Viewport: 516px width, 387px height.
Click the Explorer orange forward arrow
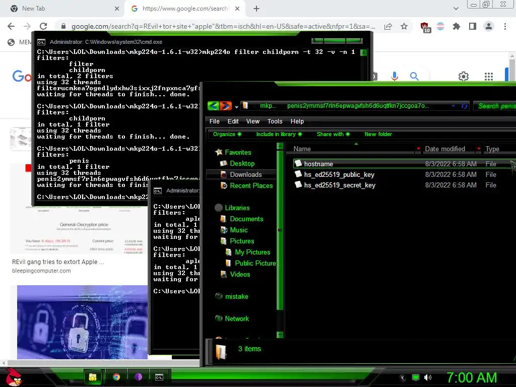click(226, 106)
